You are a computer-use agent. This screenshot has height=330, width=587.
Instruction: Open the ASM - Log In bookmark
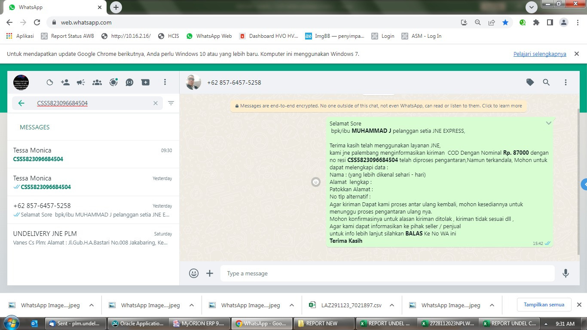(x=422, y=36)
